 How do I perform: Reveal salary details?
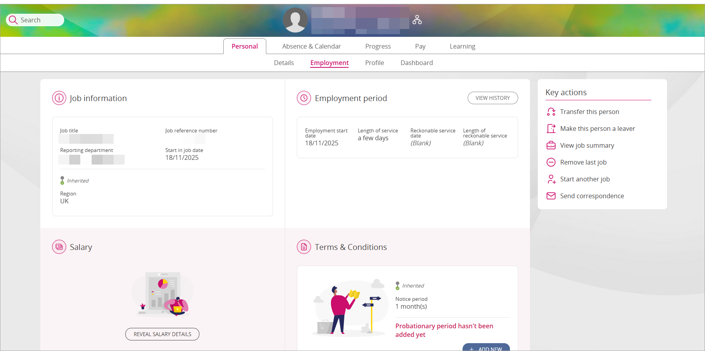click(162, 334)
